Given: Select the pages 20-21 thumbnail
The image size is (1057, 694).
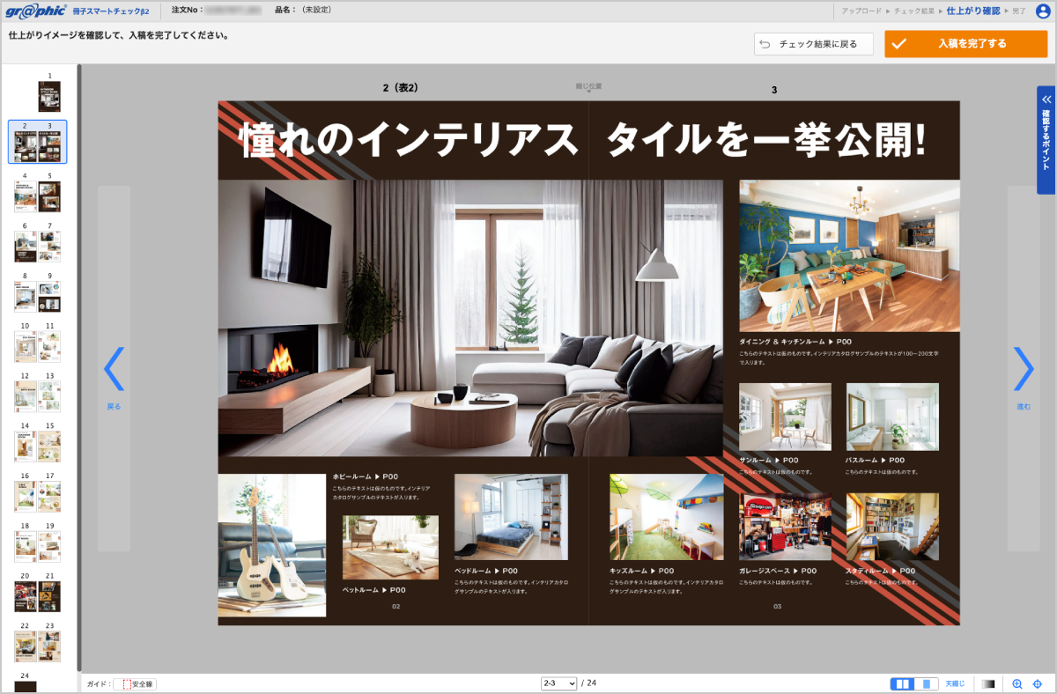Looking at the screenshot, I should 38,596.
